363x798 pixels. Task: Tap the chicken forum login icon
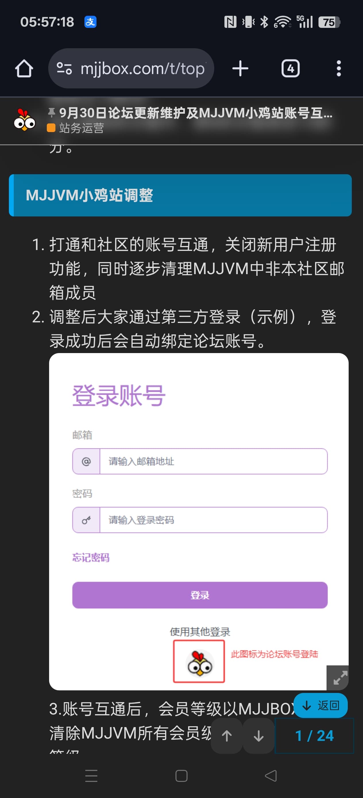click(199, 661)
